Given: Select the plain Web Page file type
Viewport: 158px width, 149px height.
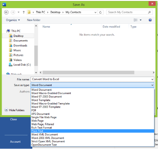Looking at the screenshot, I should (92, 121).
